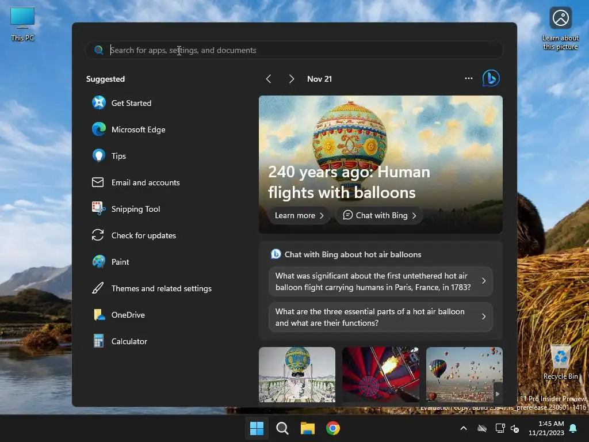Viewport: 589px width, 442px height.
Task: Click the network status tray icon
Action: click(x=500, y=428)
